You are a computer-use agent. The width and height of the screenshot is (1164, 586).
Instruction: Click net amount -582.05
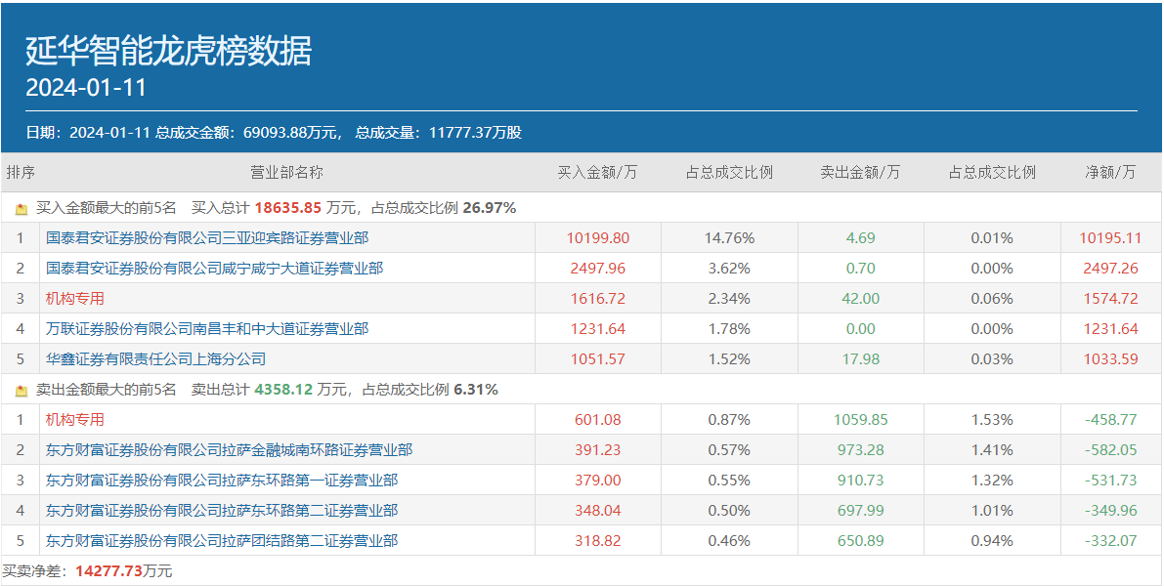pyautogui.click(x=1110, y=449)
